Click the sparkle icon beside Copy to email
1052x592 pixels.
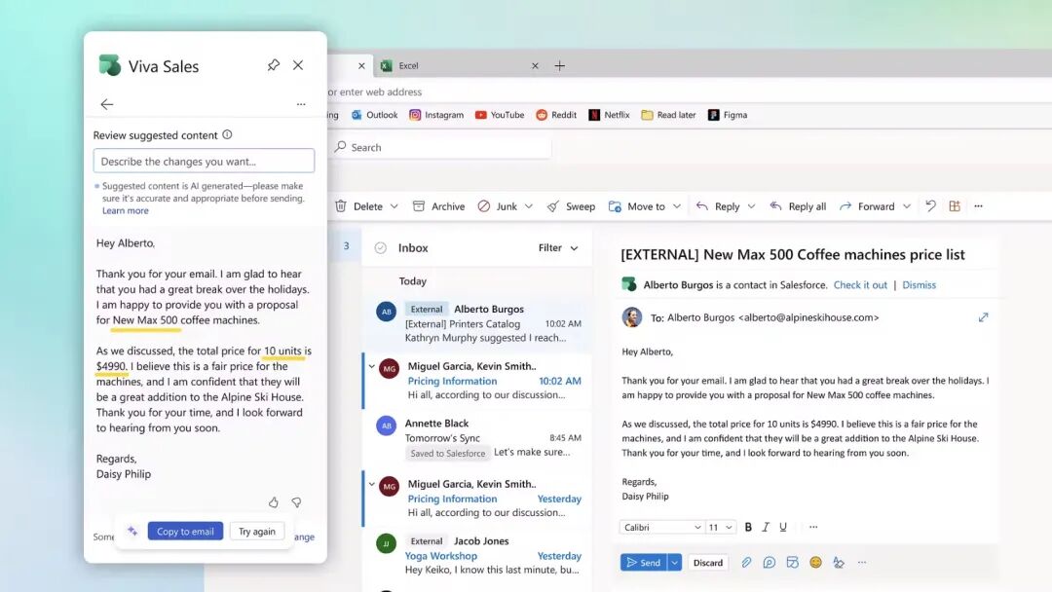point(132,531)
